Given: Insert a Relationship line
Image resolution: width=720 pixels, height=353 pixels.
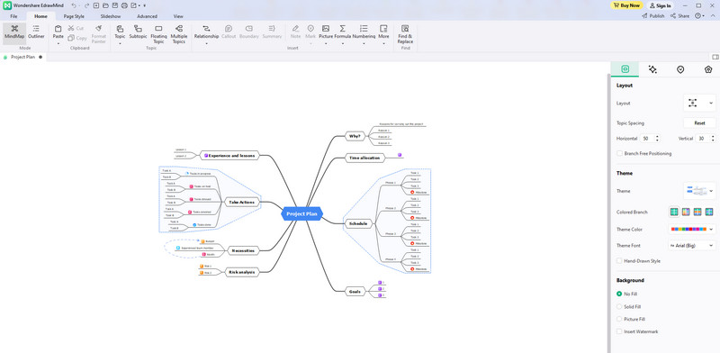Looking at the screenshot, I should [206, 34].
